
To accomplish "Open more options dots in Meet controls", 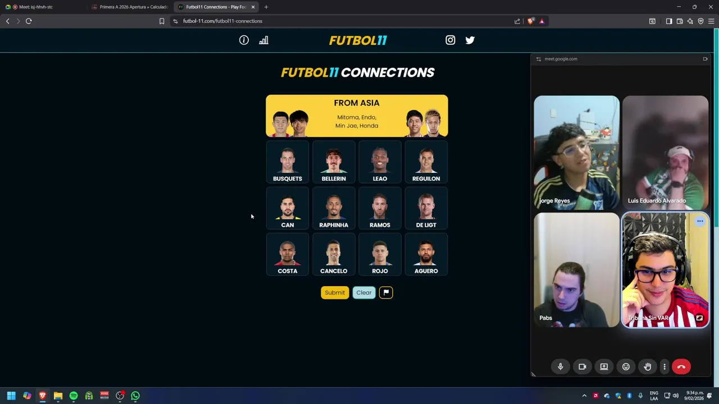I will click(665, 366).
